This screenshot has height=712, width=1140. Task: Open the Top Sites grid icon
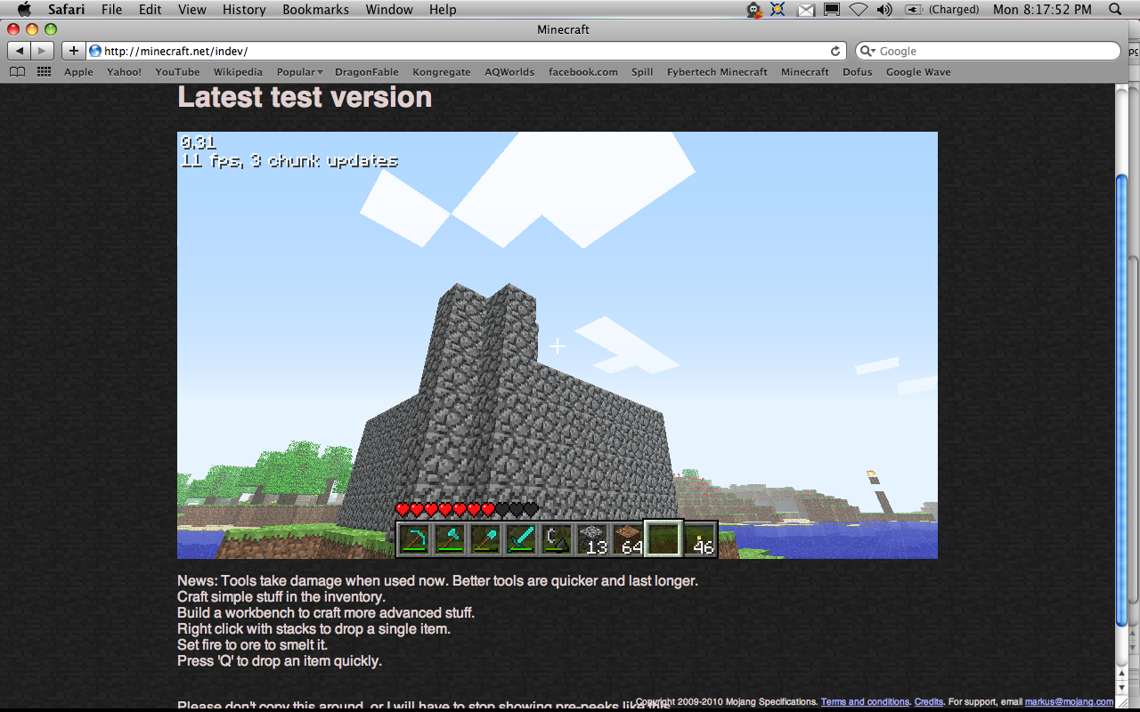coord(44,72)
